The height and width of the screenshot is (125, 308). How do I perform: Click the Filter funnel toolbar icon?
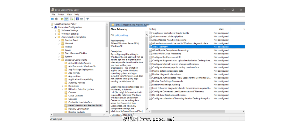(87, 19)
